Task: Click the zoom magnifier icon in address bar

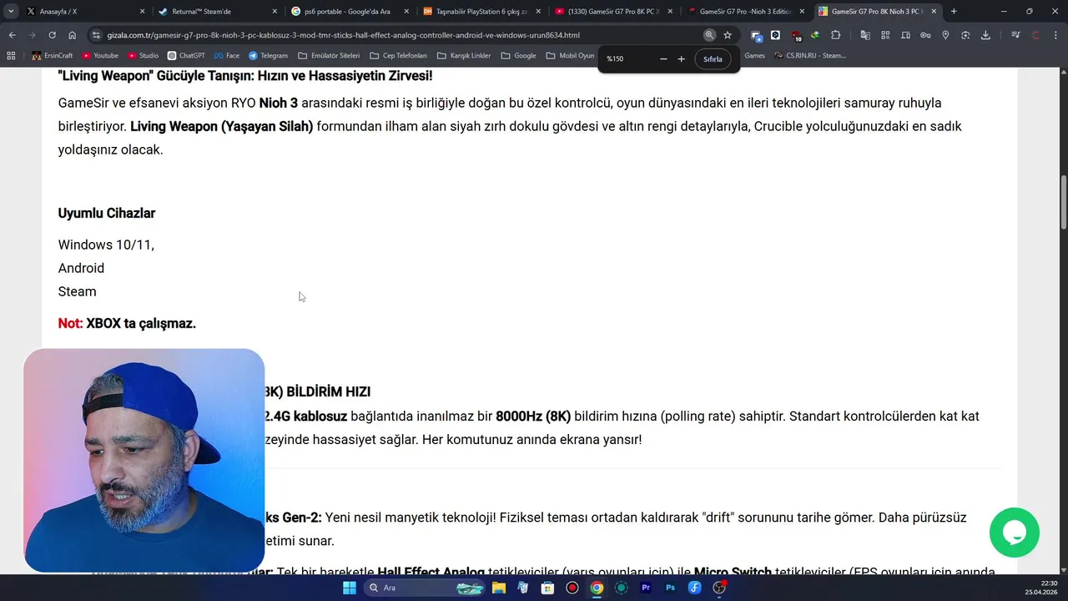Action: point(709,35)
